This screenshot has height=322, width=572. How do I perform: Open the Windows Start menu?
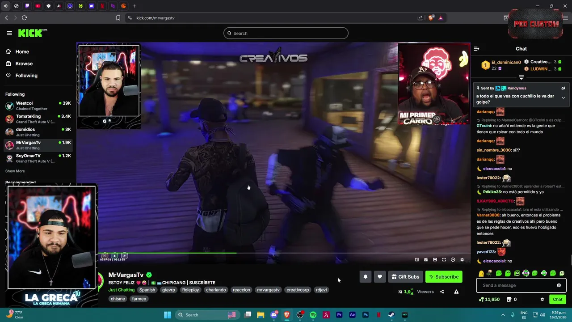coord(167,315)
